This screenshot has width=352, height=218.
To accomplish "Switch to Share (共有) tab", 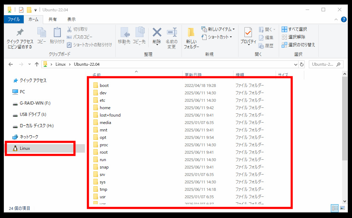I will [x=52, y=19].
